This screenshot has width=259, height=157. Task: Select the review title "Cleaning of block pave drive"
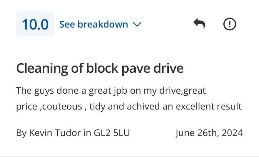100,68
